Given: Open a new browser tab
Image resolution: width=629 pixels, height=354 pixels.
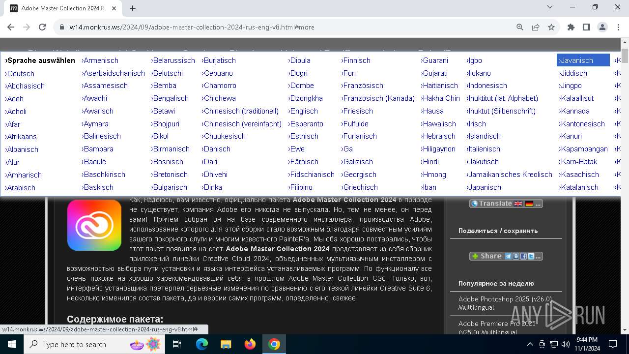Looking at the screenshot, I should click(133, 8).
